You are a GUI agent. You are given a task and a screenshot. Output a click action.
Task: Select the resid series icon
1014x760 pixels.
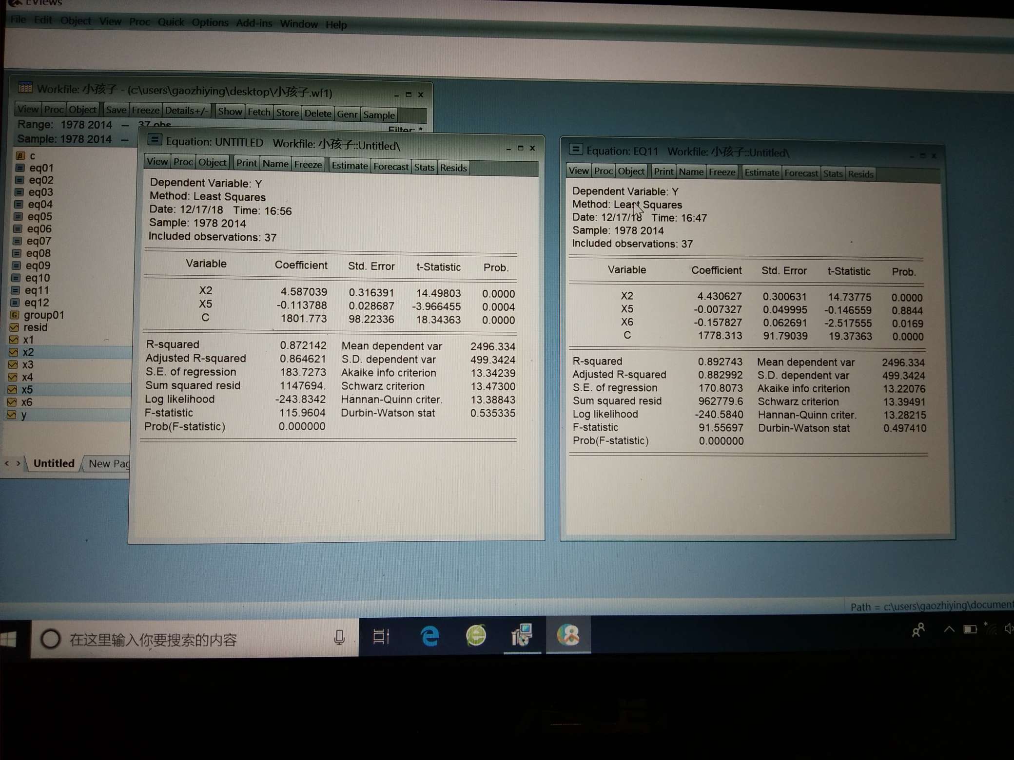coord(14,327)
